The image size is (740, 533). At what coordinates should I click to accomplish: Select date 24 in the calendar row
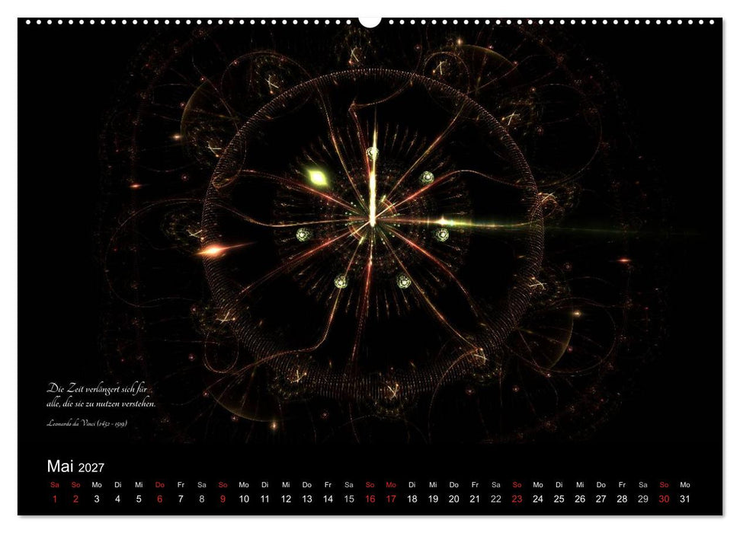[x=538, y=499]
